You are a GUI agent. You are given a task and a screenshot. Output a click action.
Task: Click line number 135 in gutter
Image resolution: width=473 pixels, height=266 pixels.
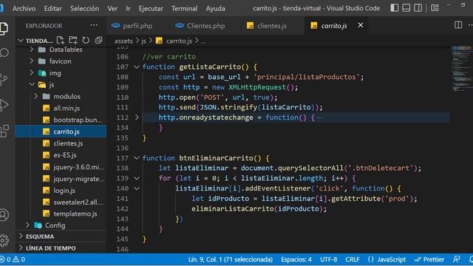tap(122, 138)
